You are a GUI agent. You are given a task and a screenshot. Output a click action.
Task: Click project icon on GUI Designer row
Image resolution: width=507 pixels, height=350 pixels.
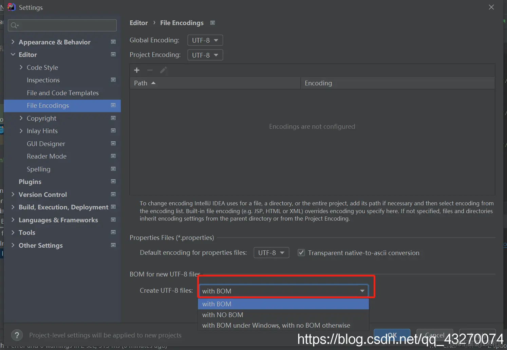(x=113, y=143)
